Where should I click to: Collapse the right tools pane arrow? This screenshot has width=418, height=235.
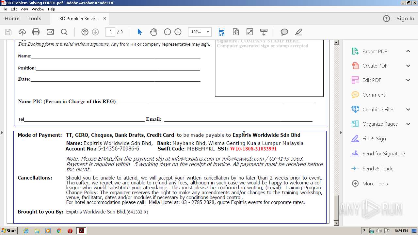coord(341,133)
